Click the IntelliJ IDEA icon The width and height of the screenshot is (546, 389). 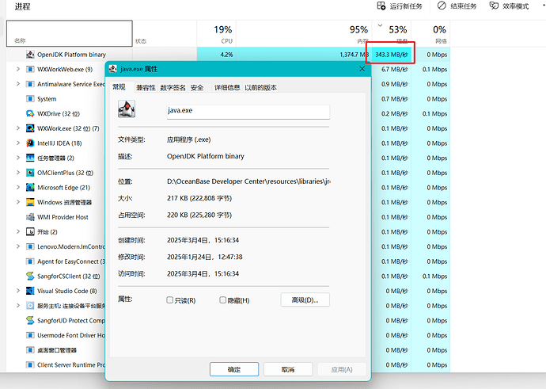point(30,143)
